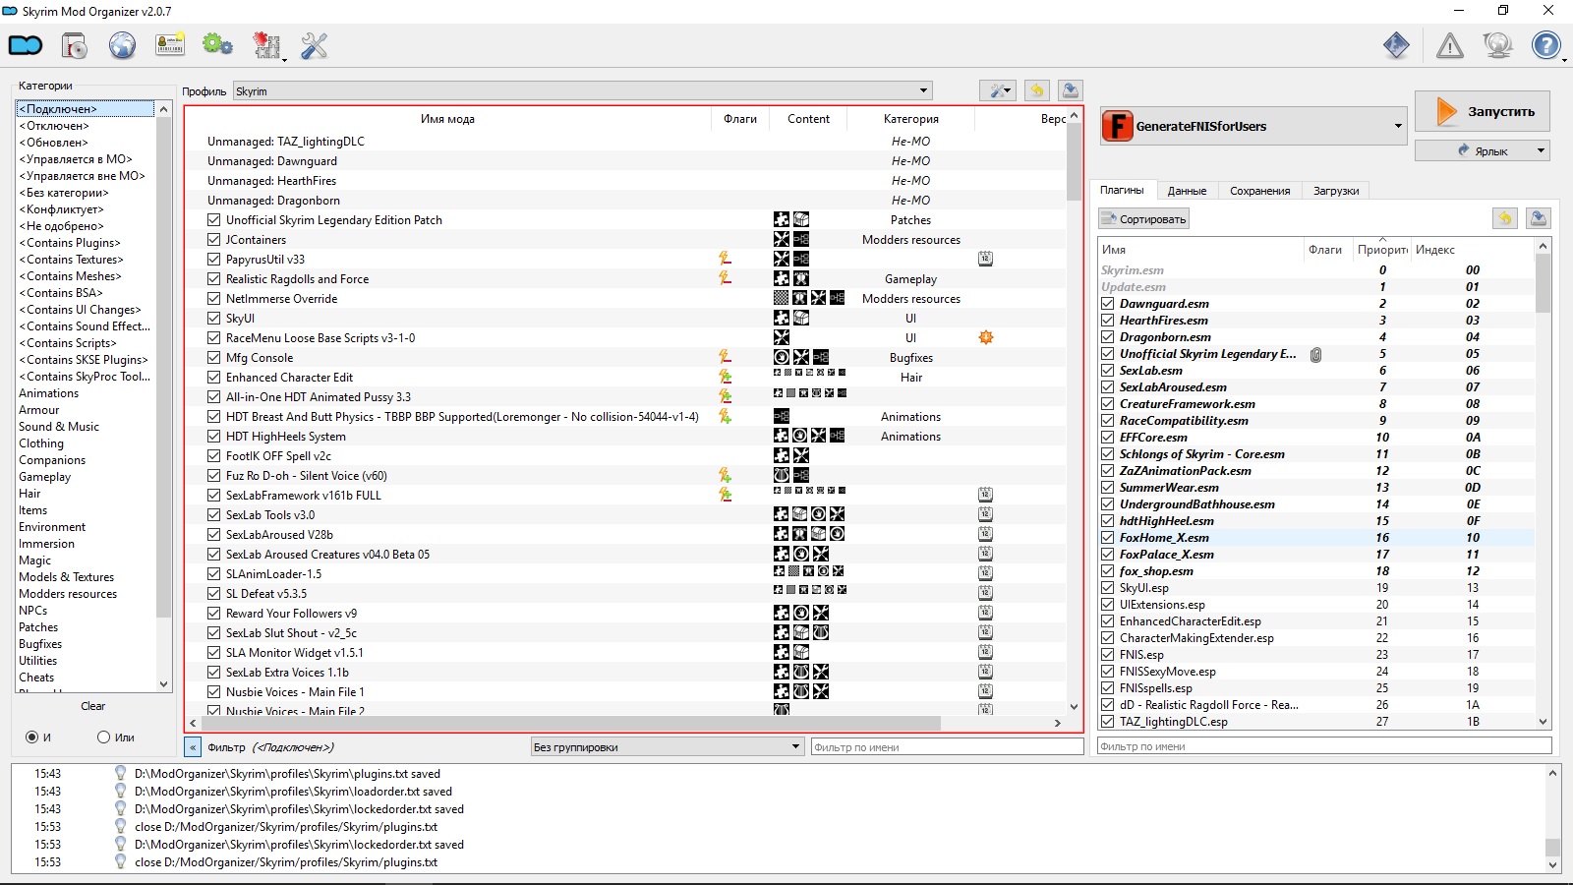
Task: Click the Clear filters button
Action: click(x=93, y=706)
